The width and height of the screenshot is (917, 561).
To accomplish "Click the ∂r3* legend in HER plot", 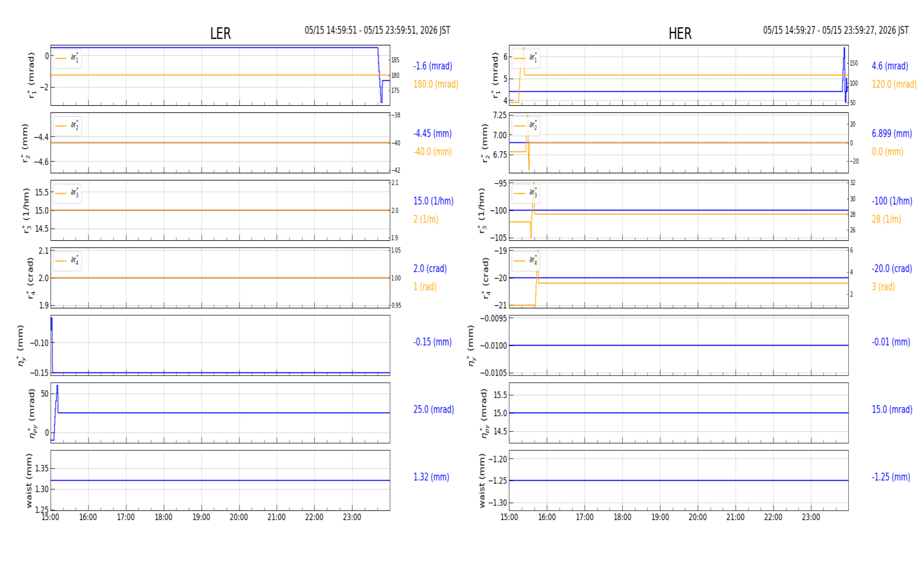I will [x=526, y=193].
